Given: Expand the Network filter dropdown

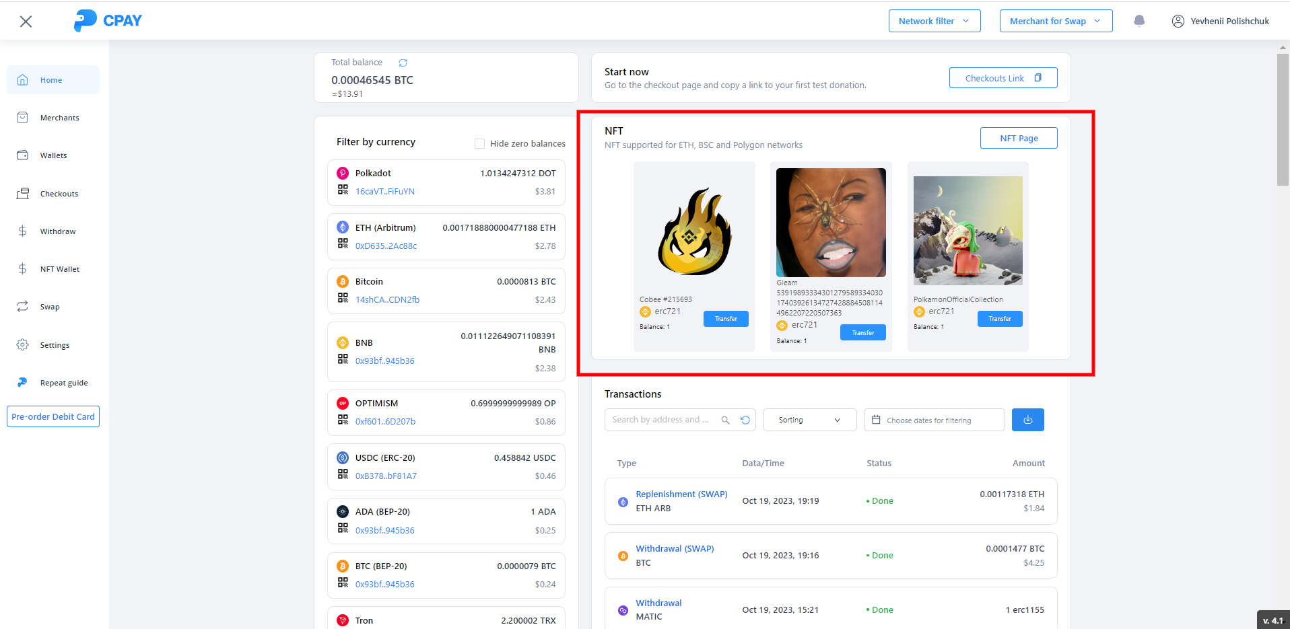Looking at the screenshot, I should click(x=934, y=21).
